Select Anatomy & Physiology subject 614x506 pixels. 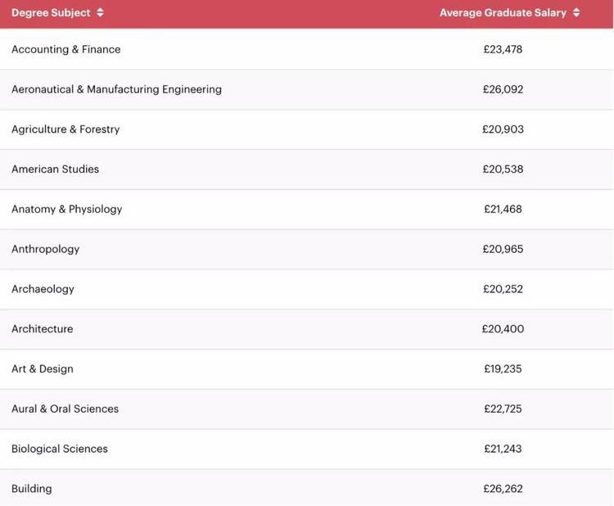coord(66,209)
